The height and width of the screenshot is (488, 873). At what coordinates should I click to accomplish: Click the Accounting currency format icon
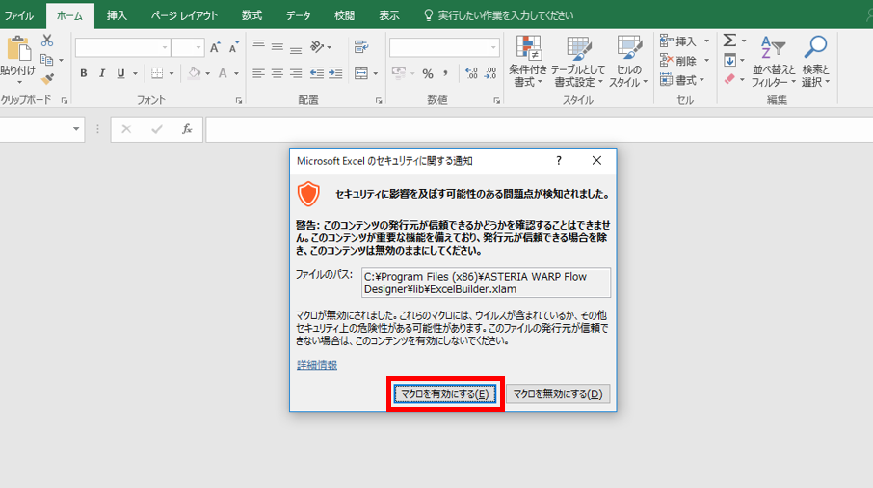click(399, 73)
